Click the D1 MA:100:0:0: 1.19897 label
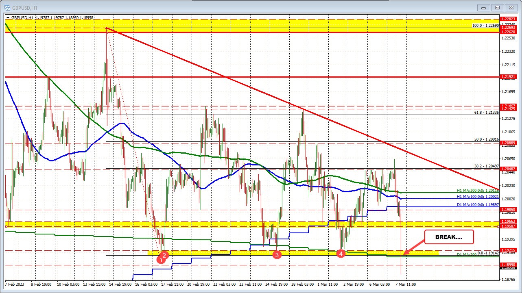 [x=478, y=204]
